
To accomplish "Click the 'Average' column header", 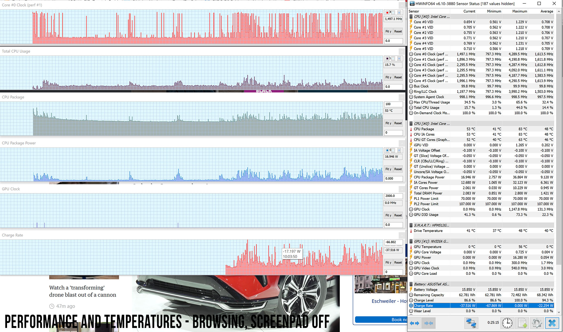I will pos(547,11).
